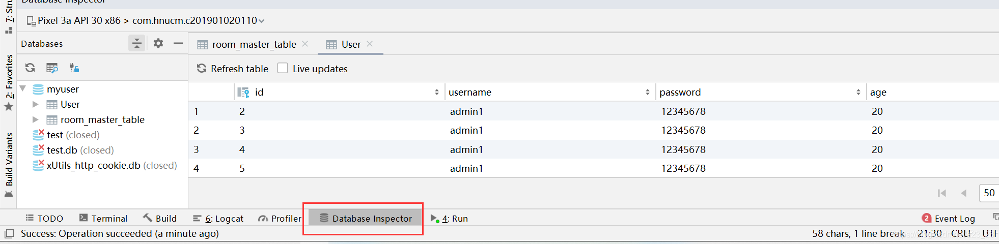Click closed test database icon

[38, 135]
